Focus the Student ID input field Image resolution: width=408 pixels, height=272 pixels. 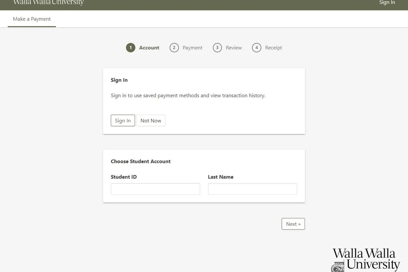pos(155,189)
